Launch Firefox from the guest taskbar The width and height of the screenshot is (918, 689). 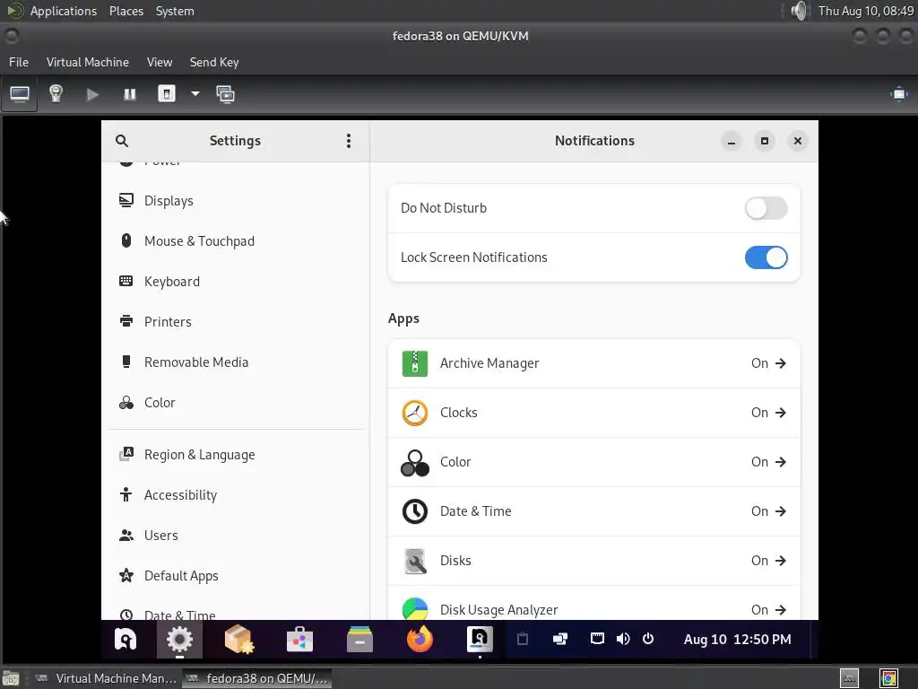[x=420, y=639]
